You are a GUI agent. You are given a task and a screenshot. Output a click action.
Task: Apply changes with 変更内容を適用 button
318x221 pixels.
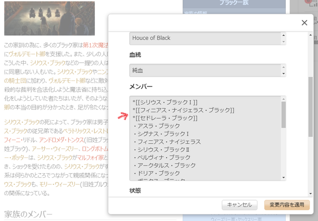coord(287,205)
